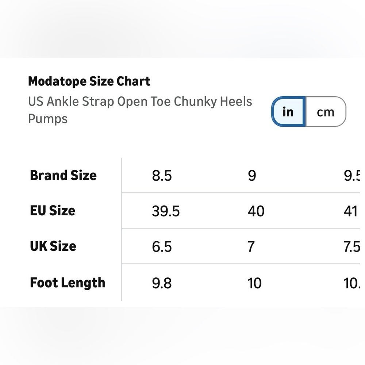Click UK size 7.5 value
The image size is (365, 365).
(352, 247)
